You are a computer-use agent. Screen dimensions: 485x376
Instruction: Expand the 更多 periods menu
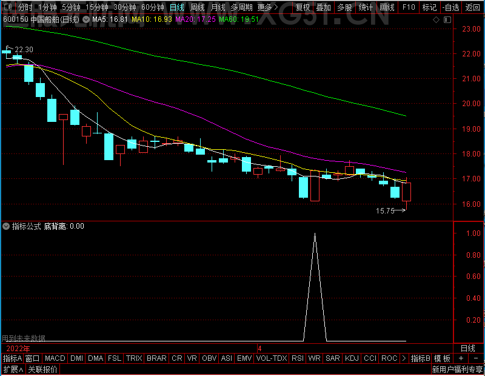267,7
